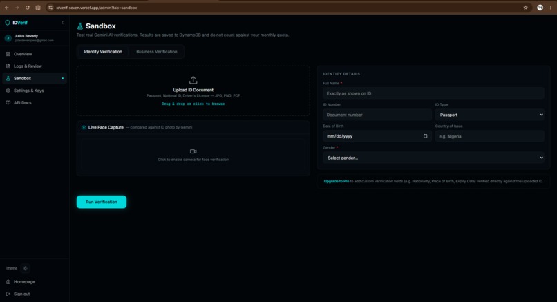This screenshot has width=557, height=302.
Task: Click Upgrade to Pro link
Action: coord(336,181)
